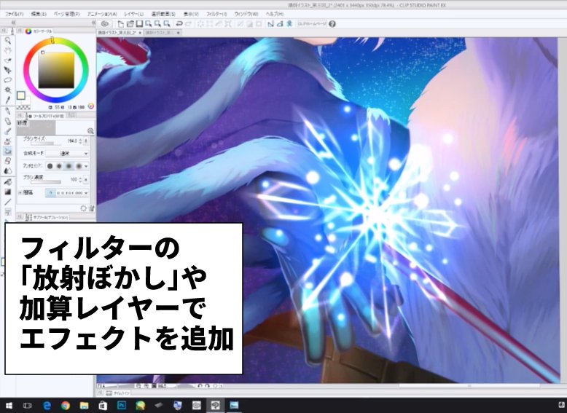This screenshot has height=413, width=567.
Task: Select the Hand move-view tool
Action: (7, 50)
